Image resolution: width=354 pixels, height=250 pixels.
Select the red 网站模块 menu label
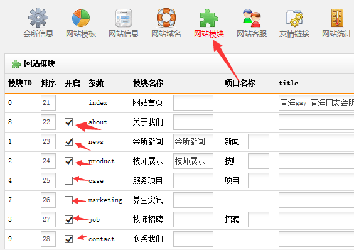(x=209, y=34)
